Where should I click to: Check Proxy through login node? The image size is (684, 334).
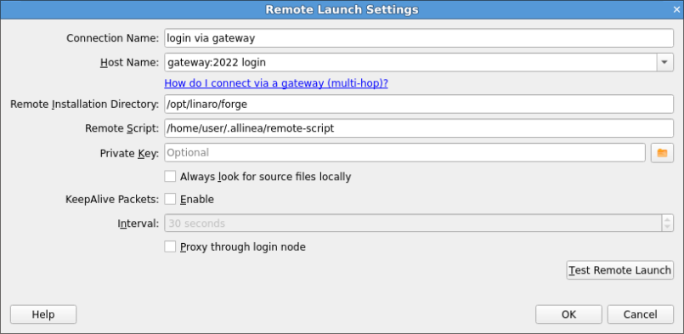[170, 246]
